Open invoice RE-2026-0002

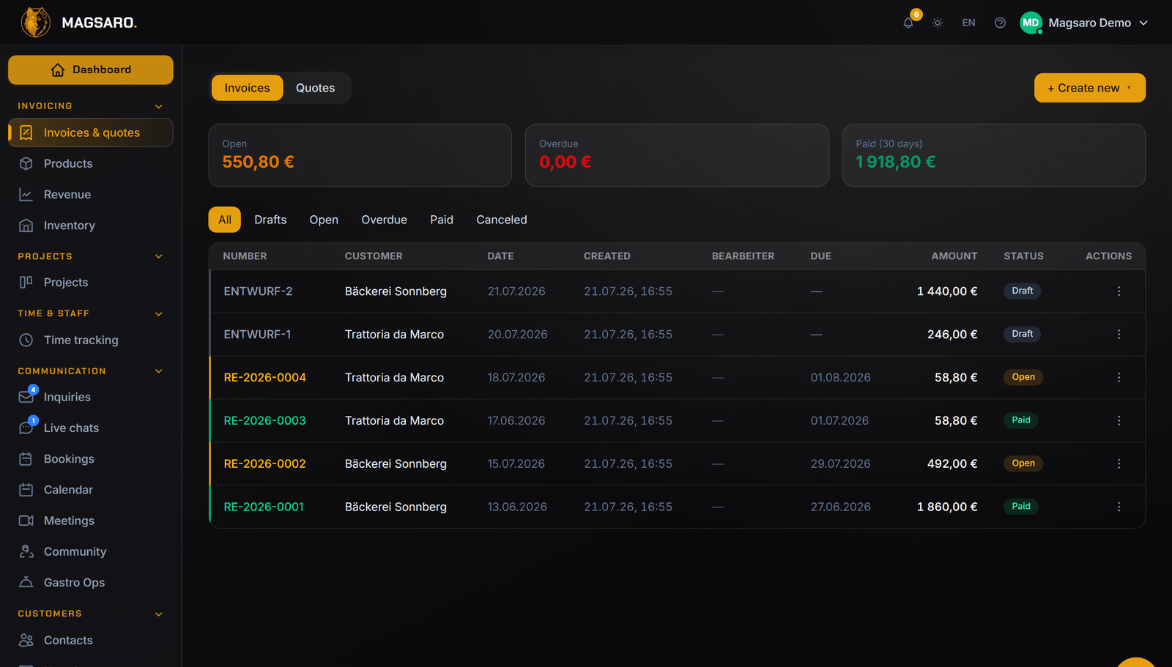point(264,463)
